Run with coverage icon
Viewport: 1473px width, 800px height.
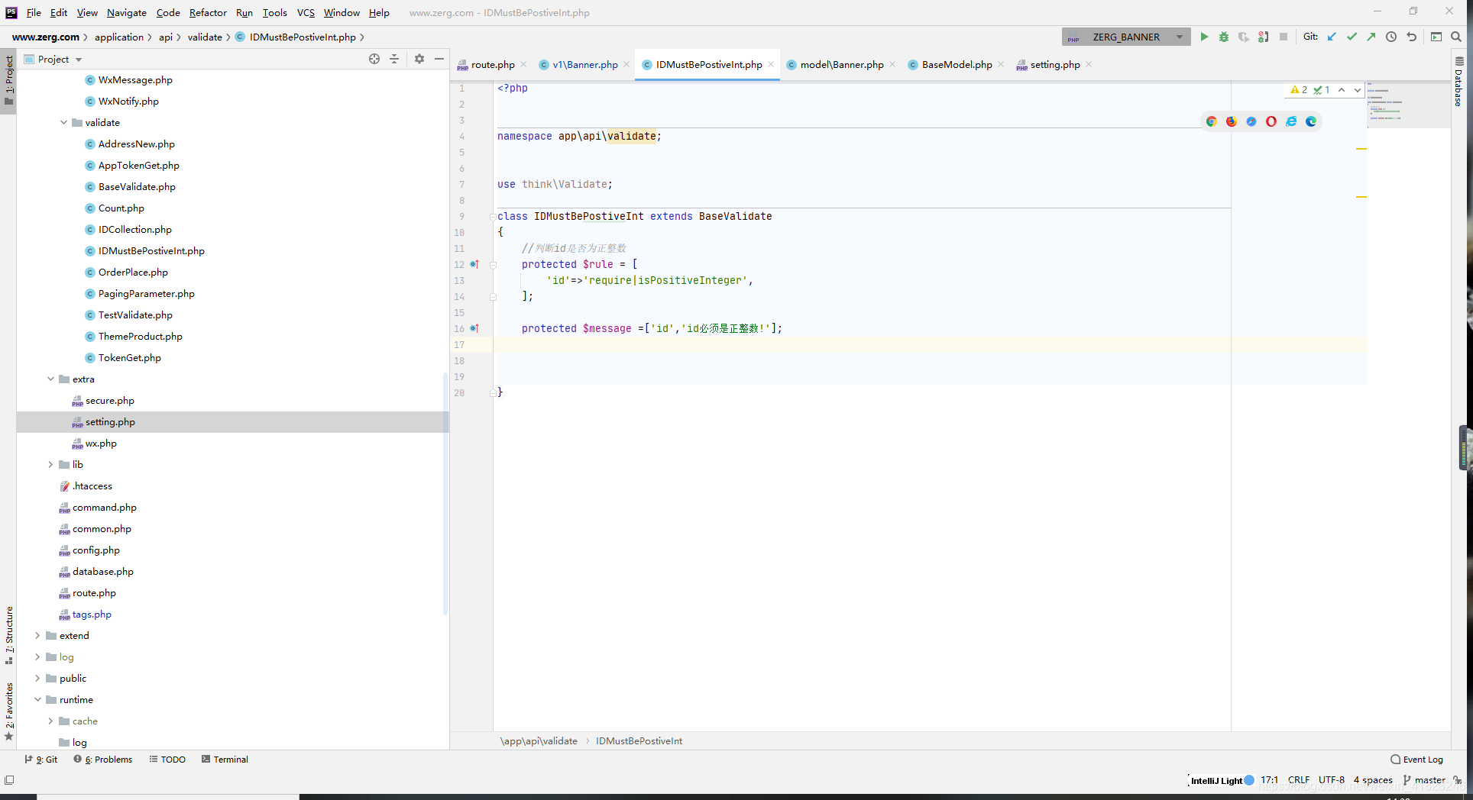(1244, 37)
